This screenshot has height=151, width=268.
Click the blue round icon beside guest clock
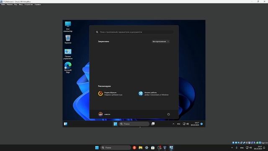tap(201, 124)
